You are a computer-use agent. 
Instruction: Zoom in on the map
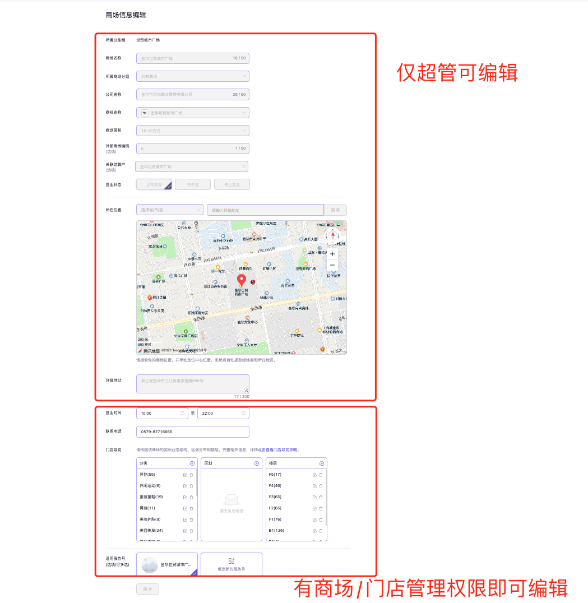pos(332,254)
